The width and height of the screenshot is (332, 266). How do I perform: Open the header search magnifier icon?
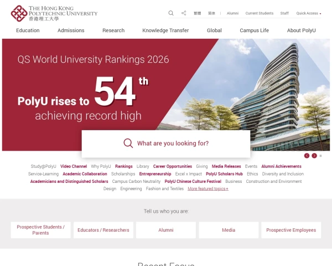point(171,13)
